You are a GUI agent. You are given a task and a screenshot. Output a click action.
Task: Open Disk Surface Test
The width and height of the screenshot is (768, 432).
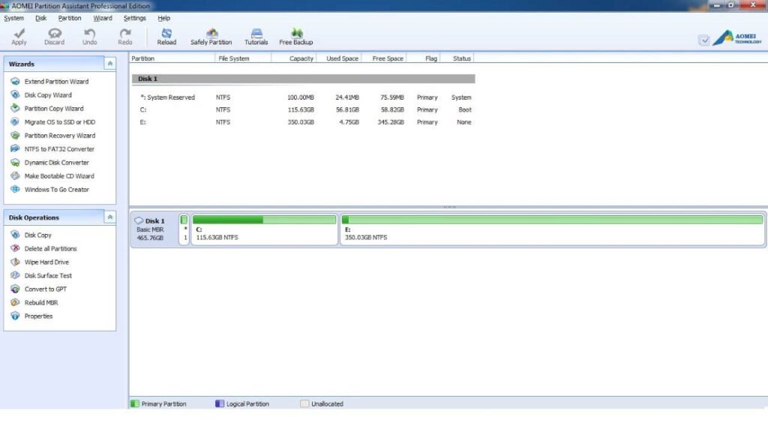click(48, 276)
